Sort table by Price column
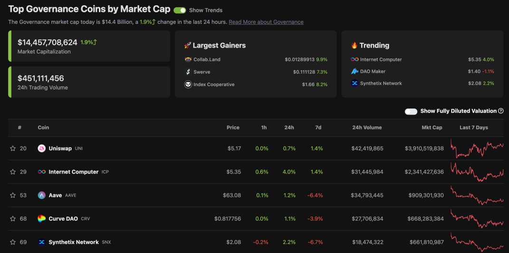This screenshot has height=253, width=509. (x=233, y=127)
